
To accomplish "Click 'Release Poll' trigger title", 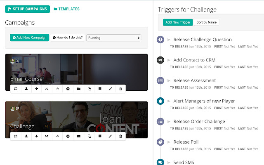I will (186, 142).
